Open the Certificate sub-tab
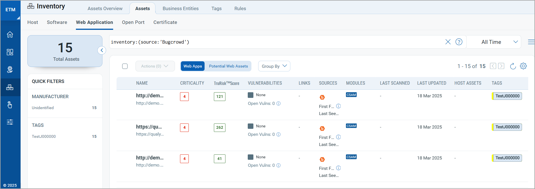 165,22
